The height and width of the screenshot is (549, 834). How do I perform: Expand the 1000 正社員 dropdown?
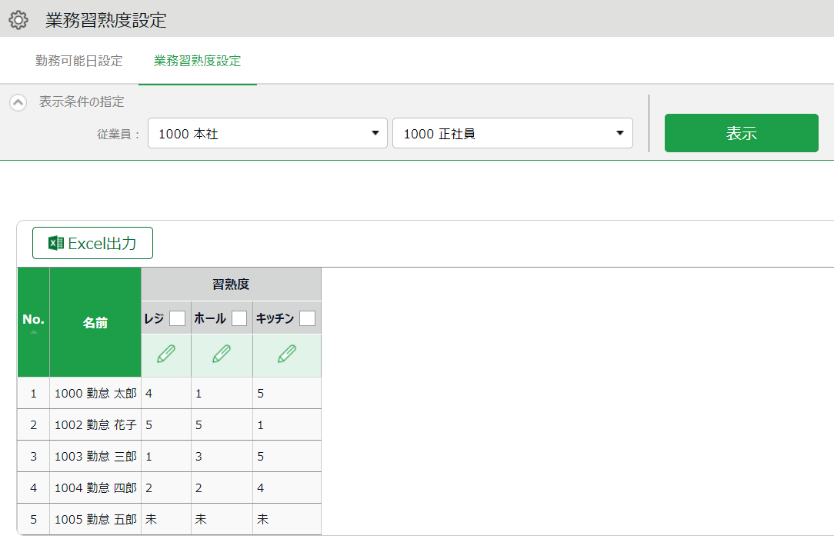(512, 133)
